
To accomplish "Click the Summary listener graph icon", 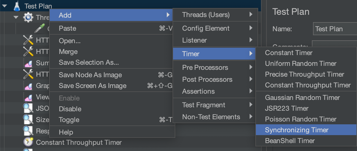I will pyautogui.click(x=28, y=63).
